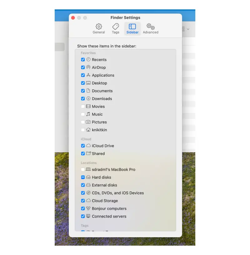250x255 pixels.
Task: Clear the Hard disks mixed-state checkbox
Action: tap(83, 177)
